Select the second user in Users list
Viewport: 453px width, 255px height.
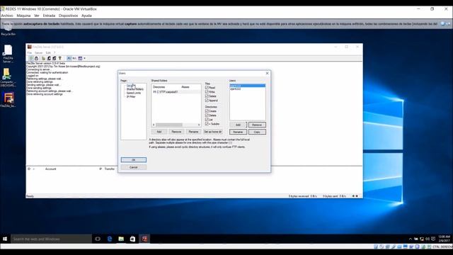point(247,89)
